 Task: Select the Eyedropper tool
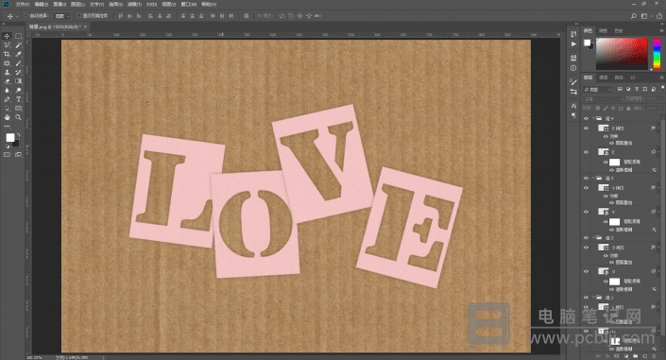pos(18,54)
